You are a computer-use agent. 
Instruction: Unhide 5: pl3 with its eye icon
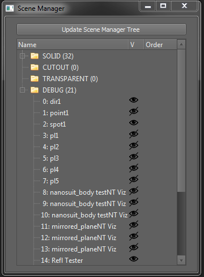tap(134, 157)
